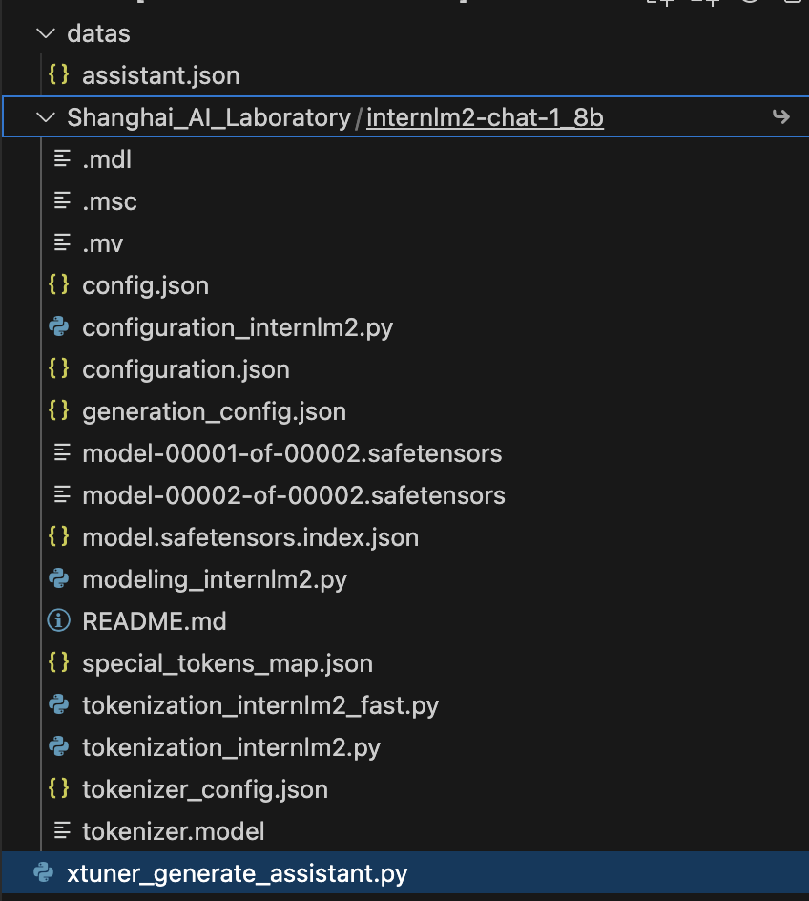
Task: Click the Python icon next to configuration_internlm2.py
Action: pyautogui.click(x=58, y=327)
